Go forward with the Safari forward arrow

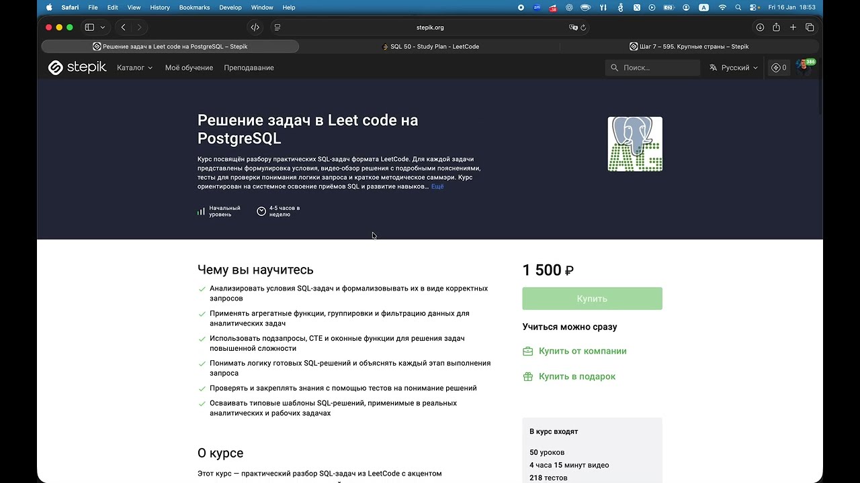[139, 28]
